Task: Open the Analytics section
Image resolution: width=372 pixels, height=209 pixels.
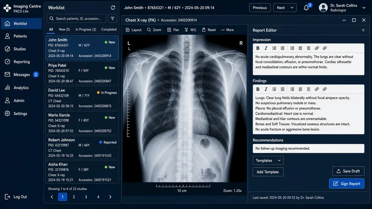Action: click(21, 88)
